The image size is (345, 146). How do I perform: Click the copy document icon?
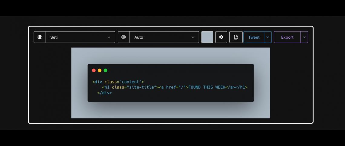[x=236, y=37]
